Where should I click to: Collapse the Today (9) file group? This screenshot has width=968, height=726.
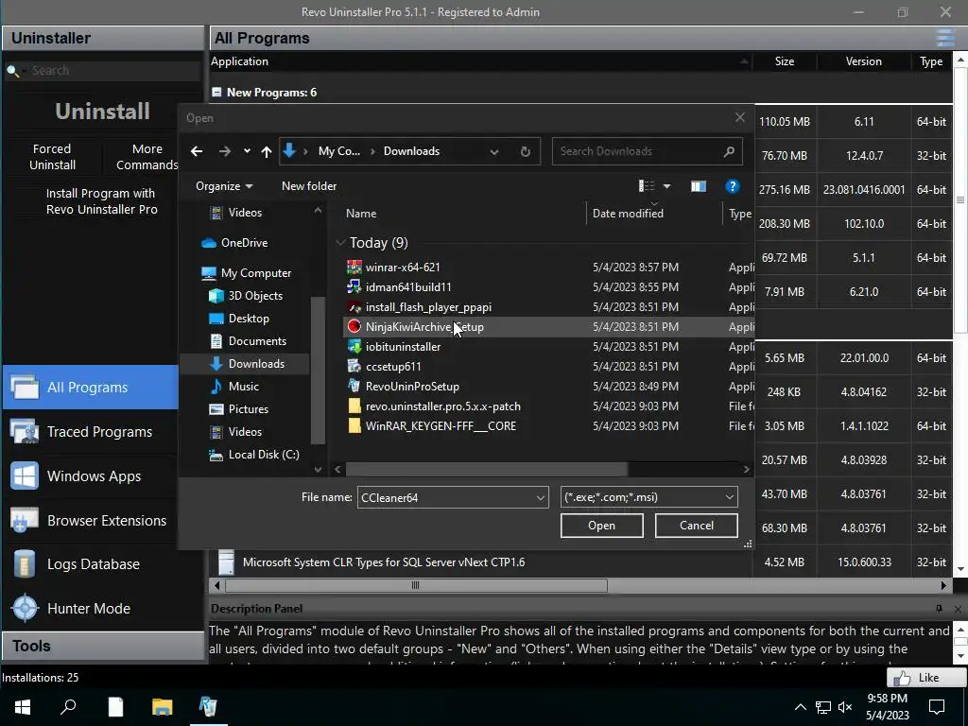(x=339, y=243)
